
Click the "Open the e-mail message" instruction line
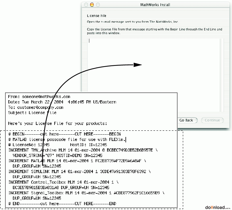[x=133, y=22]
